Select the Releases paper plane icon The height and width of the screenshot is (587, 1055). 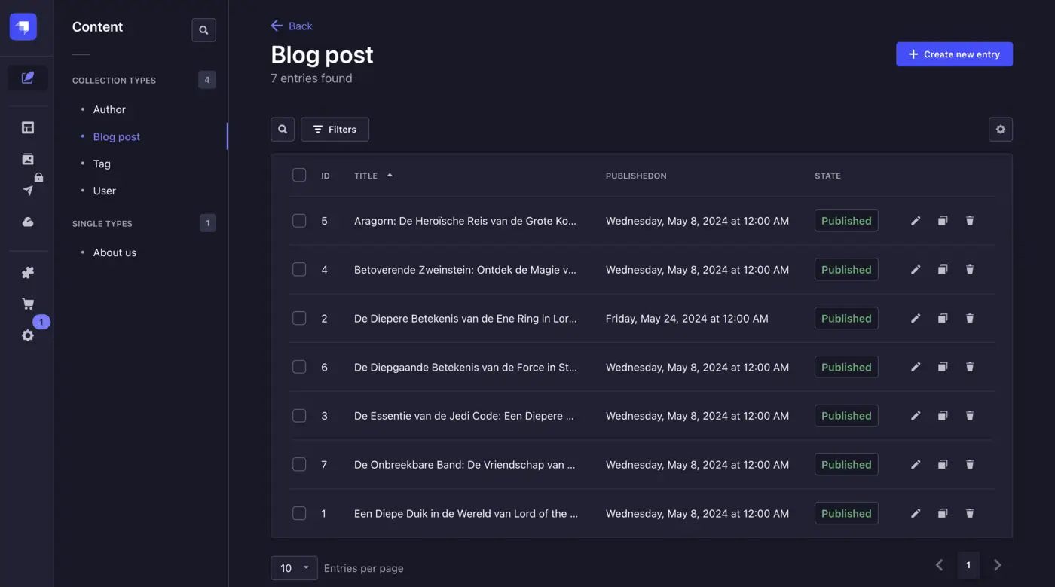click(27, 188)
